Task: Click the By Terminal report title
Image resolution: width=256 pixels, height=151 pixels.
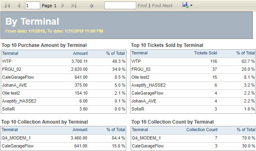Action: coord(32,21)
